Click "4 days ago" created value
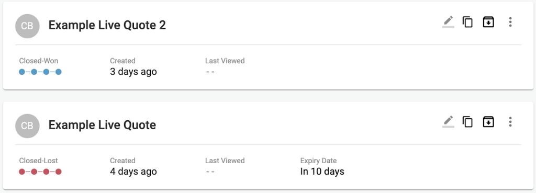536x193 pixels. [133, 172]
